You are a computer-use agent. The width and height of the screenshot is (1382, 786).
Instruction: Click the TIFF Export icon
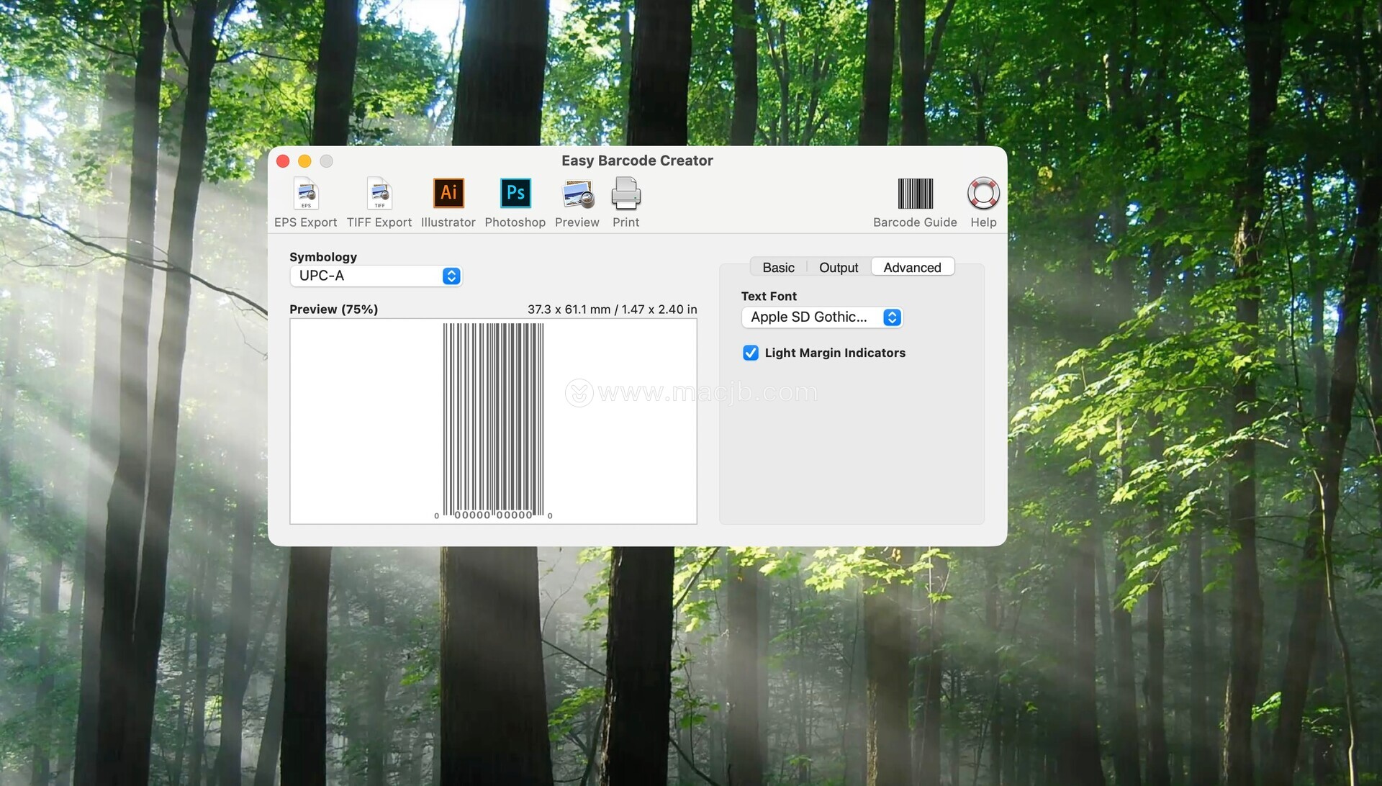click(379, 194)
